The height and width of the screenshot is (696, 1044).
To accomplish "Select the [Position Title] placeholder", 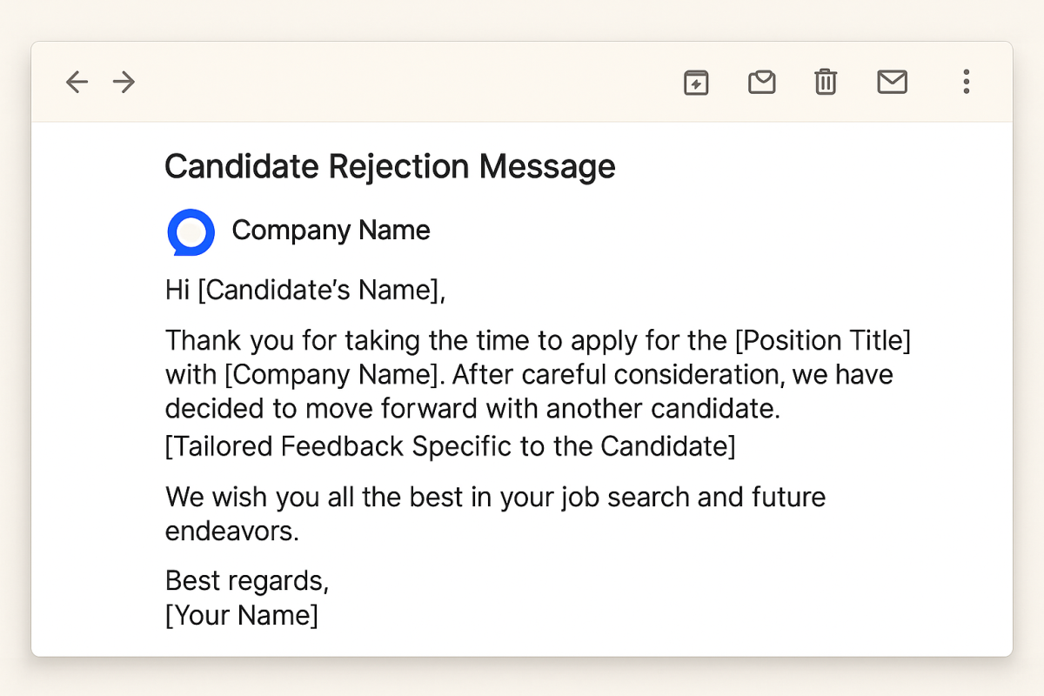I will tap(821, 340).
